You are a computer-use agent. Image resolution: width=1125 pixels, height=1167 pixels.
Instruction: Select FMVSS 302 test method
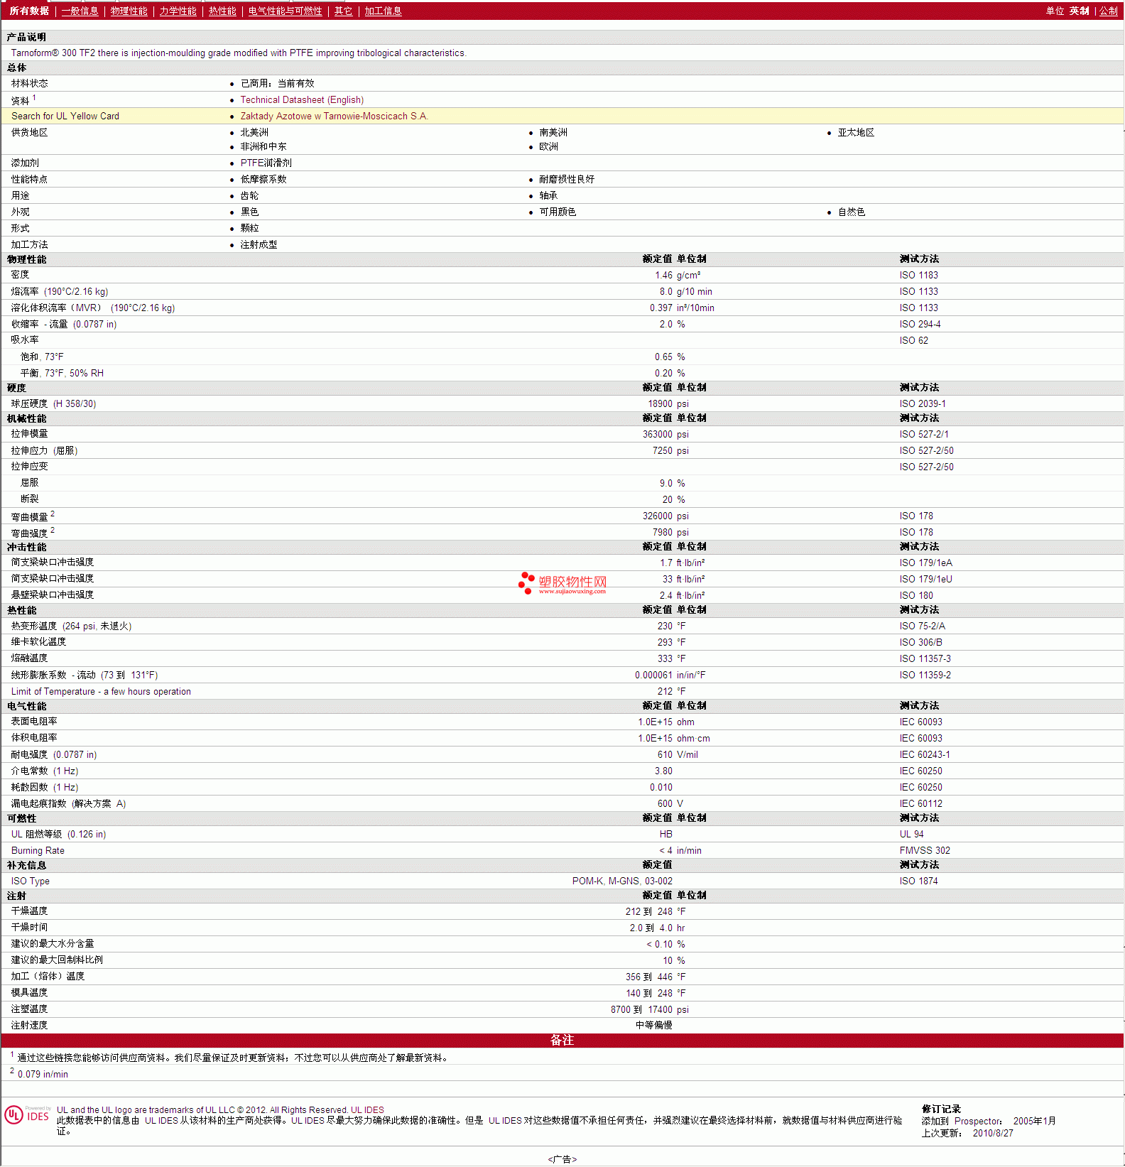tap(925, 851)
